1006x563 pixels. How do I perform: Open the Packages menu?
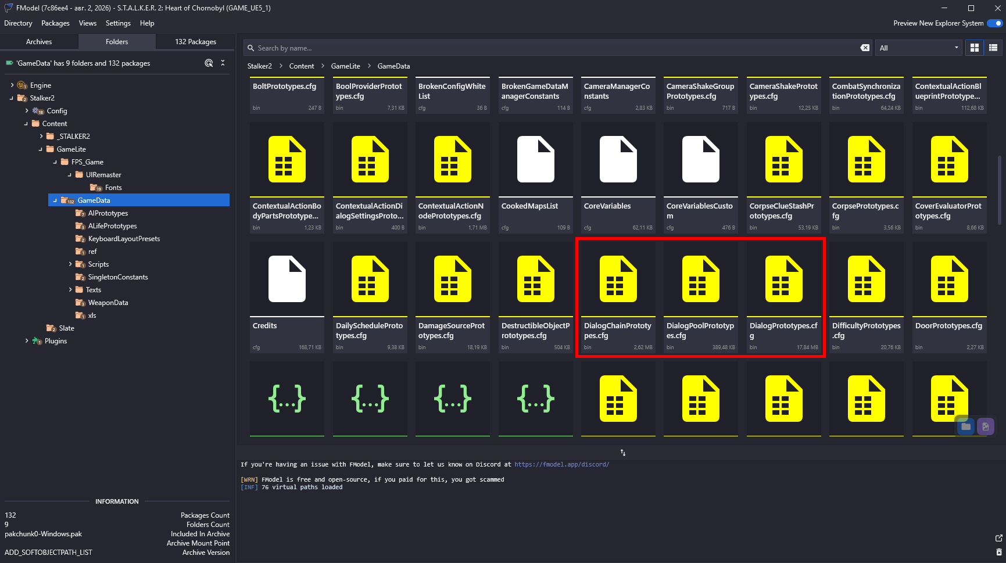point(55,23)
